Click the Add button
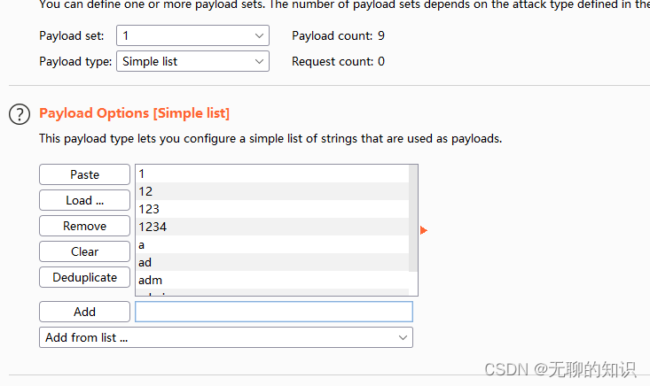The height and width of the screenshot is (386, 650). 85,312
